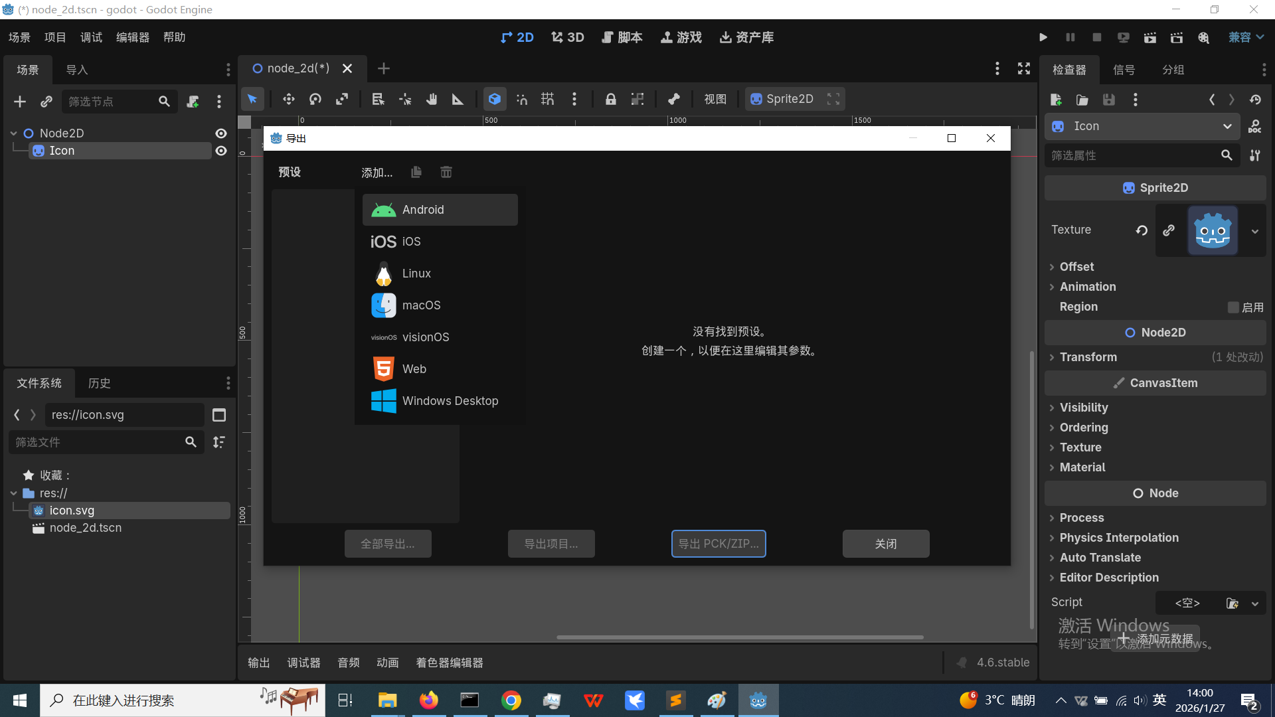Expand the Visibility section in the inspector

1083,408
